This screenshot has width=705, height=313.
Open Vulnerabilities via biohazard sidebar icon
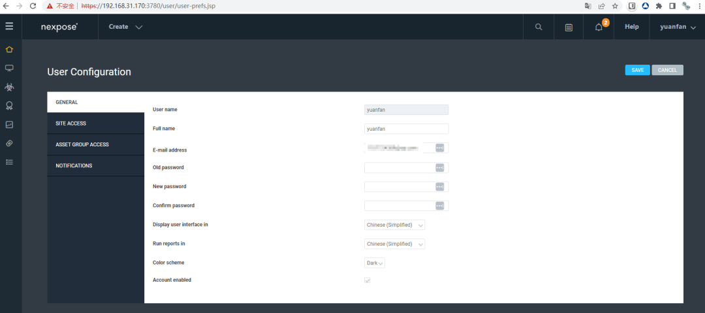point(9,87)
